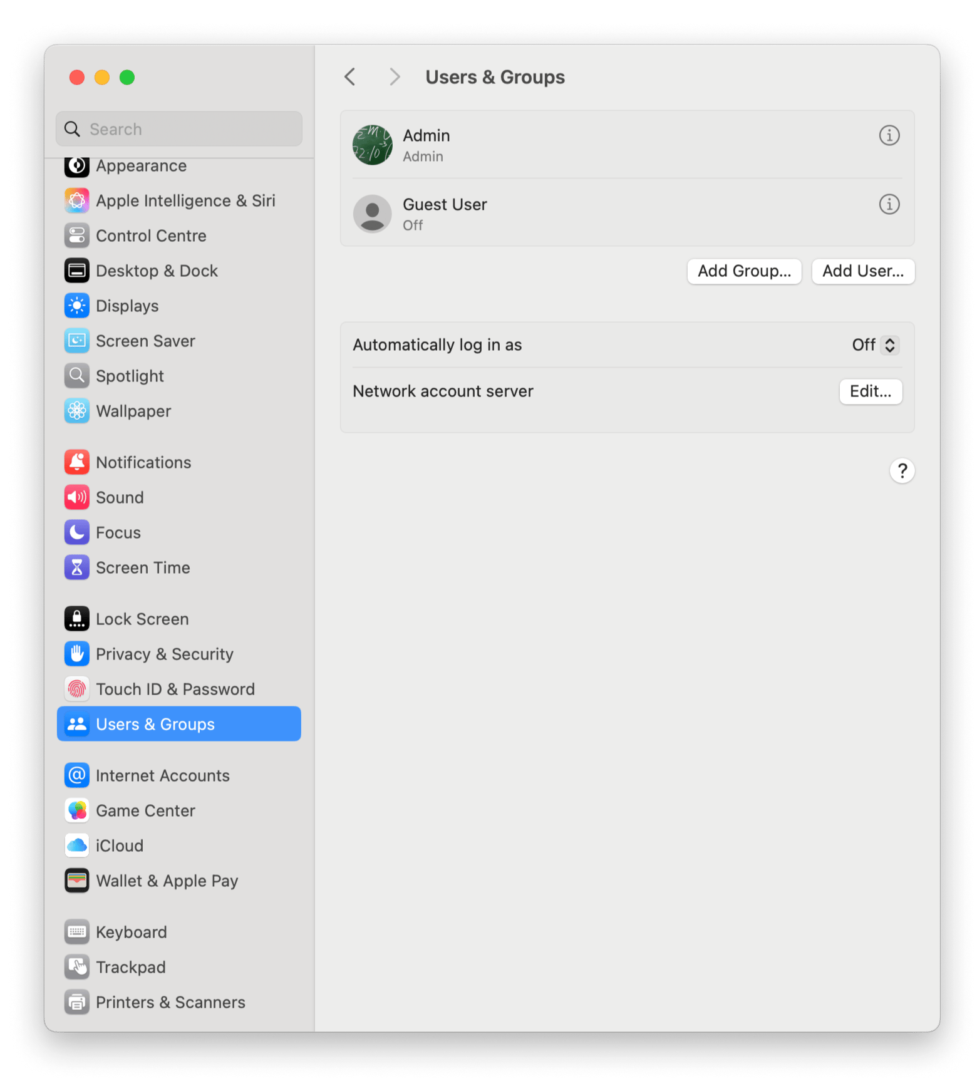Open info for Guest User
This screenshot has width=977, height=1091.
pyautogui.click(x=889, y=204)
